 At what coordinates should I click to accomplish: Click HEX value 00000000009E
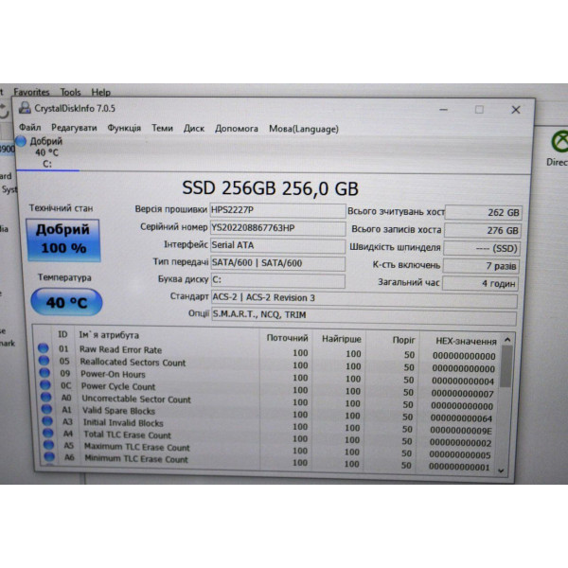(461, 431)
